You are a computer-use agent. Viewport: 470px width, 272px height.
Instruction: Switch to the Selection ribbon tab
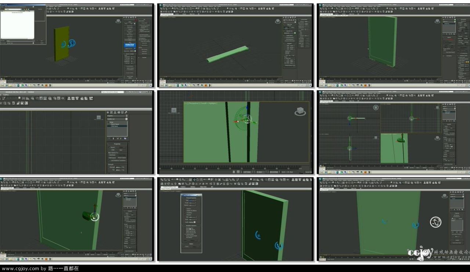coord(193,187)
